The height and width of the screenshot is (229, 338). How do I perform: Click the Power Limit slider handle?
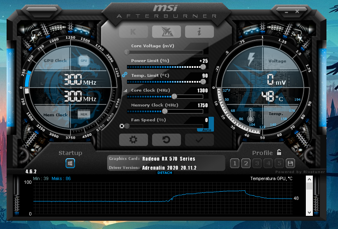click(203, 67)
